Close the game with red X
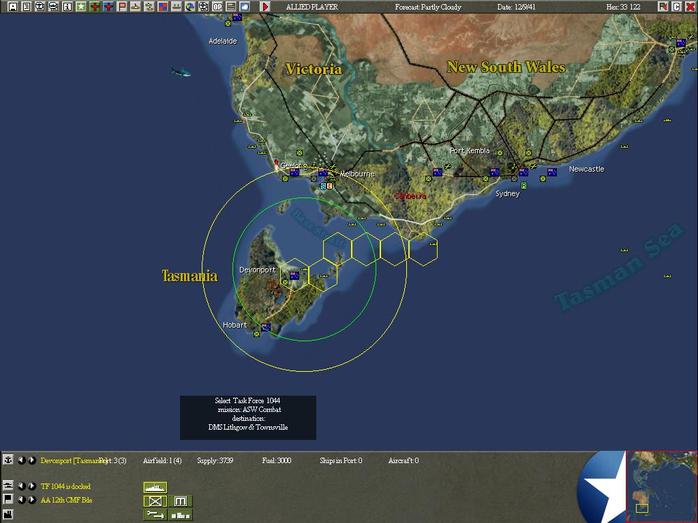This screenshot has height=523, width=698. pos(691,7)
